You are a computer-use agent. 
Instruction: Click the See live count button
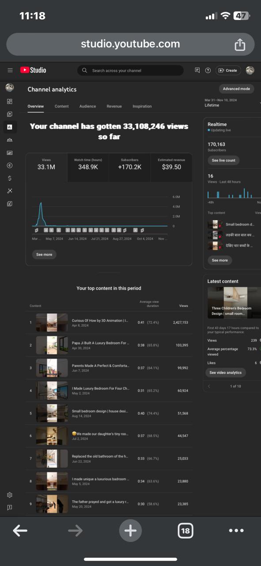[x=223, y=160]
